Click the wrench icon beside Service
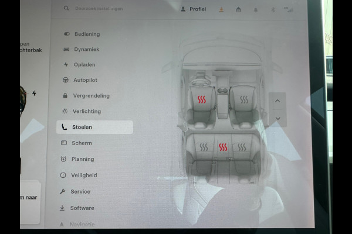352x234 pixels. click(x=63, y=191)
